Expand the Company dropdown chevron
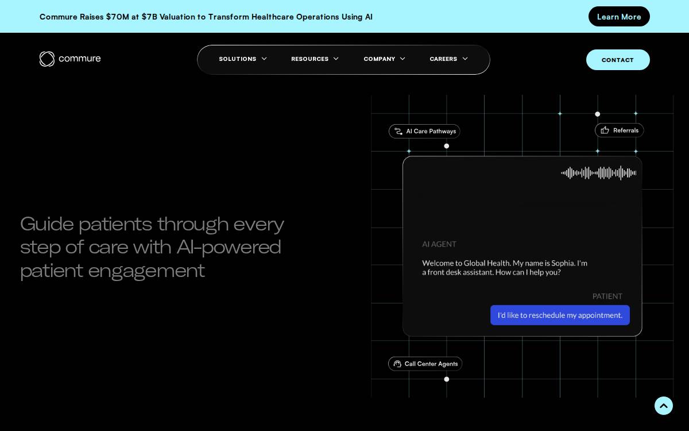The height and width of the screenshot is (431, 689). pyautogui.click(x=402, y=59)
